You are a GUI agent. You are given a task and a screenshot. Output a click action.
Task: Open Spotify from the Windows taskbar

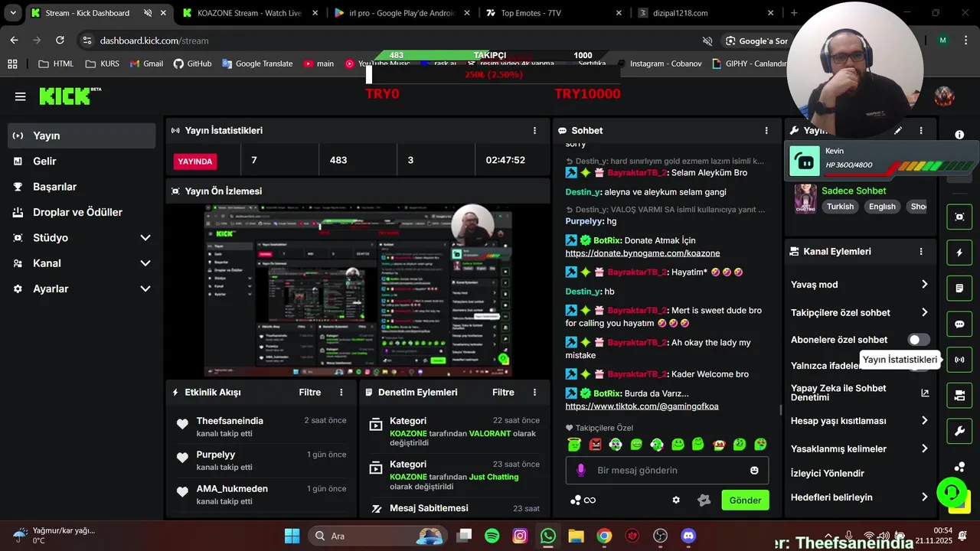tap(492, 536)
